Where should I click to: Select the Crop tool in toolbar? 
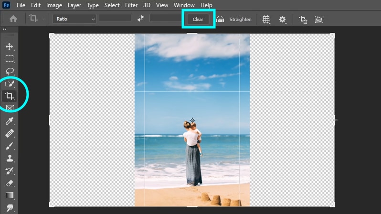(x=10, y=96)
